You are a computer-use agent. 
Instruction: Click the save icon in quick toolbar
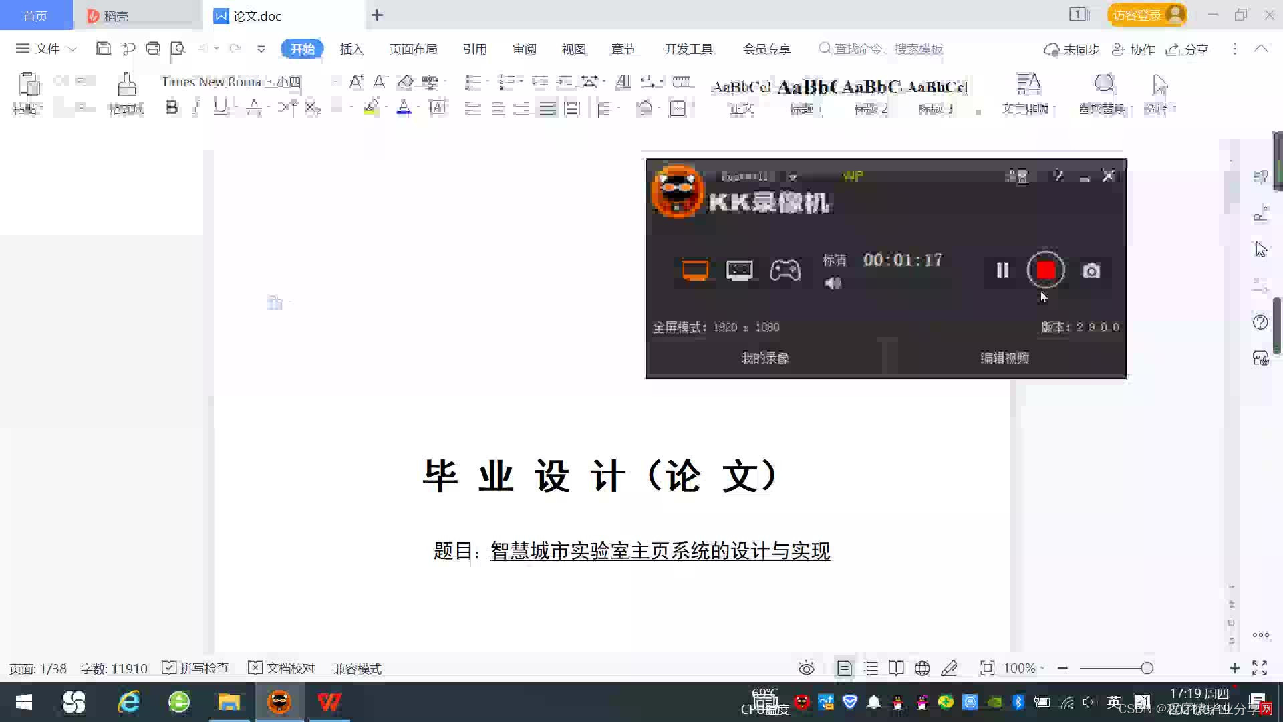[103, 49]
